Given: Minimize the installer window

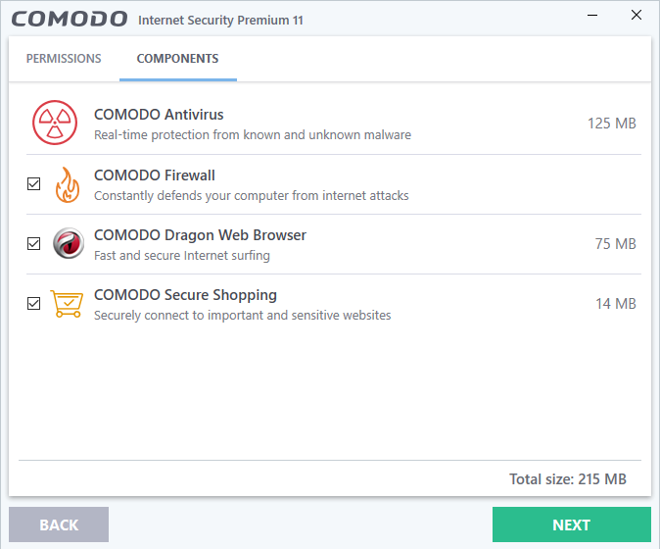Looking at the screenshot, I should point(591,16).
